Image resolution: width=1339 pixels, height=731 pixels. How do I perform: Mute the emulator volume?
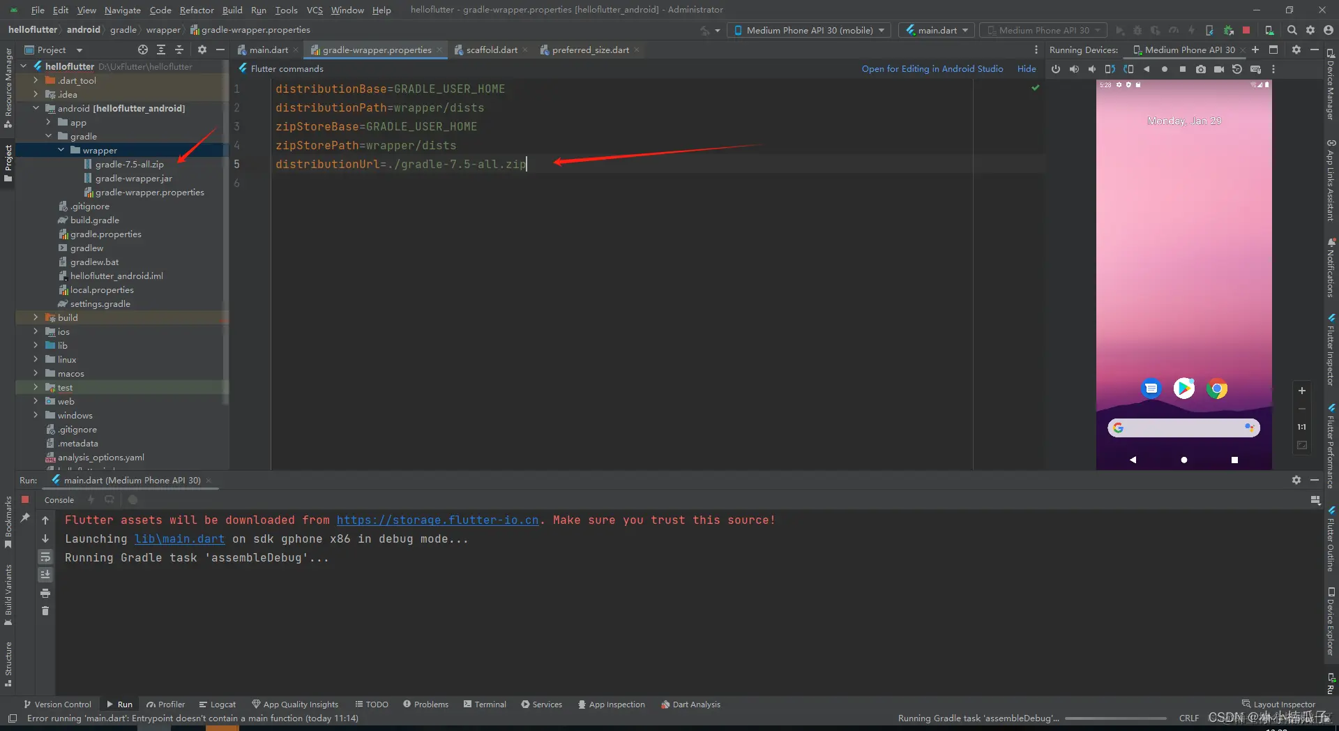coord(1092,69)
